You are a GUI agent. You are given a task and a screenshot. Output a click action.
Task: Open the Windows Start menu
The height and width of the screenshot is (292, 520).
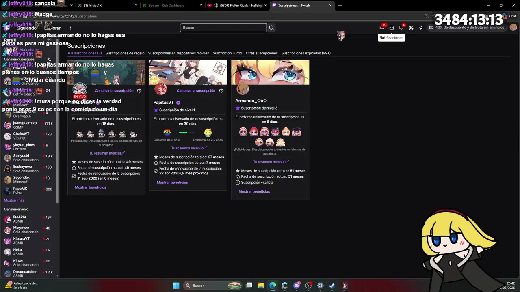tap(176, 286)
